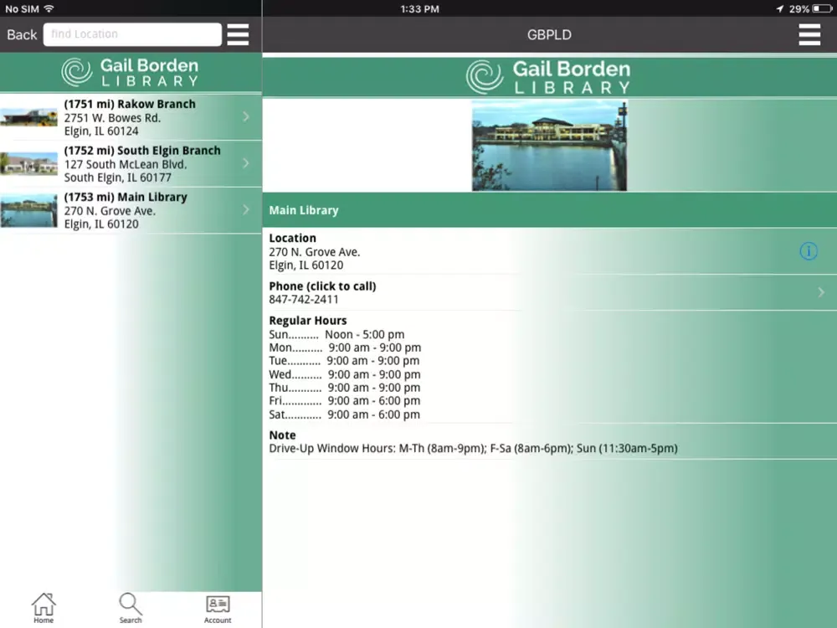Screen dimensions: 837x628
Task: Tap the Drive-Up Window Hours note text
Action: pos(473,449)
